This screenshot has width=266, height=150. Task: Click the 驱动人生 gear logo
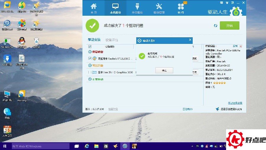coord(236,12)
